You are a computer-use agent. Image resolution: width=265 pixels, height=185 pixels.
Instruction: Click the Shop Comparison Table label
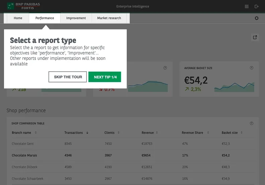pos(28,123)
